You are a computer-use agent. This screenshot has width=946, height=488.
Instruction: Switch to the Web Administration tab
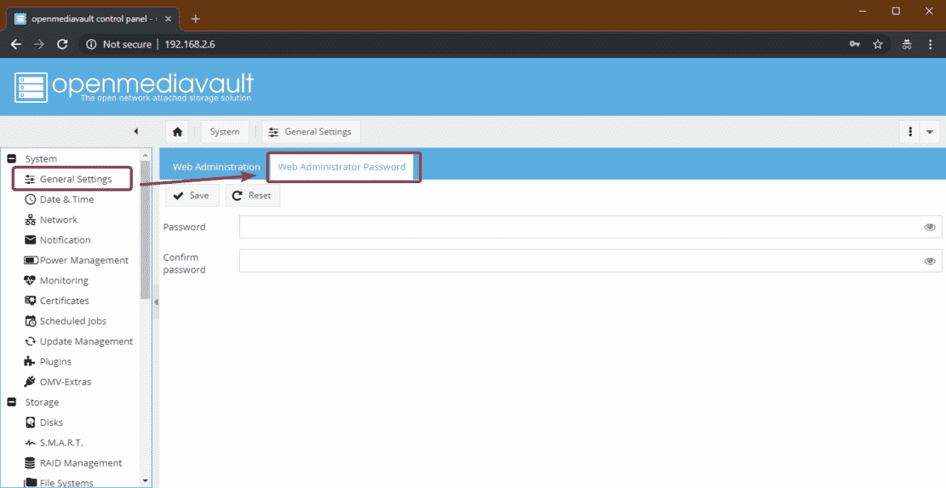[216, 167]
